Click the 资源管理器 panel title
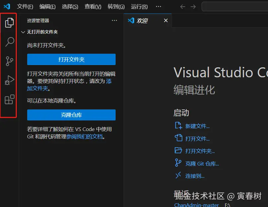Viewport: 268px width, 207px height. click(38, 21)
